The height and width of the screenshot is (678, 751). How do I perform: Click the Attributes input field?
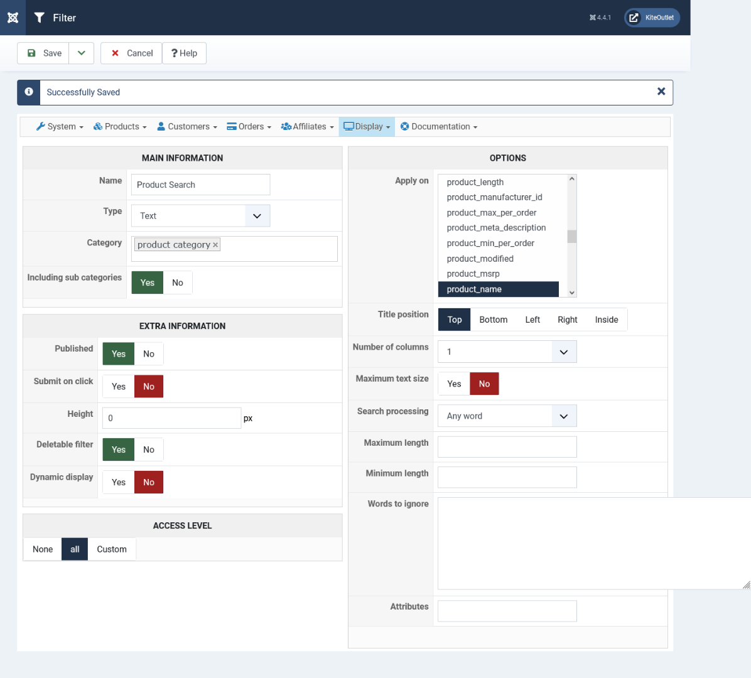click(x=507, y=611)
